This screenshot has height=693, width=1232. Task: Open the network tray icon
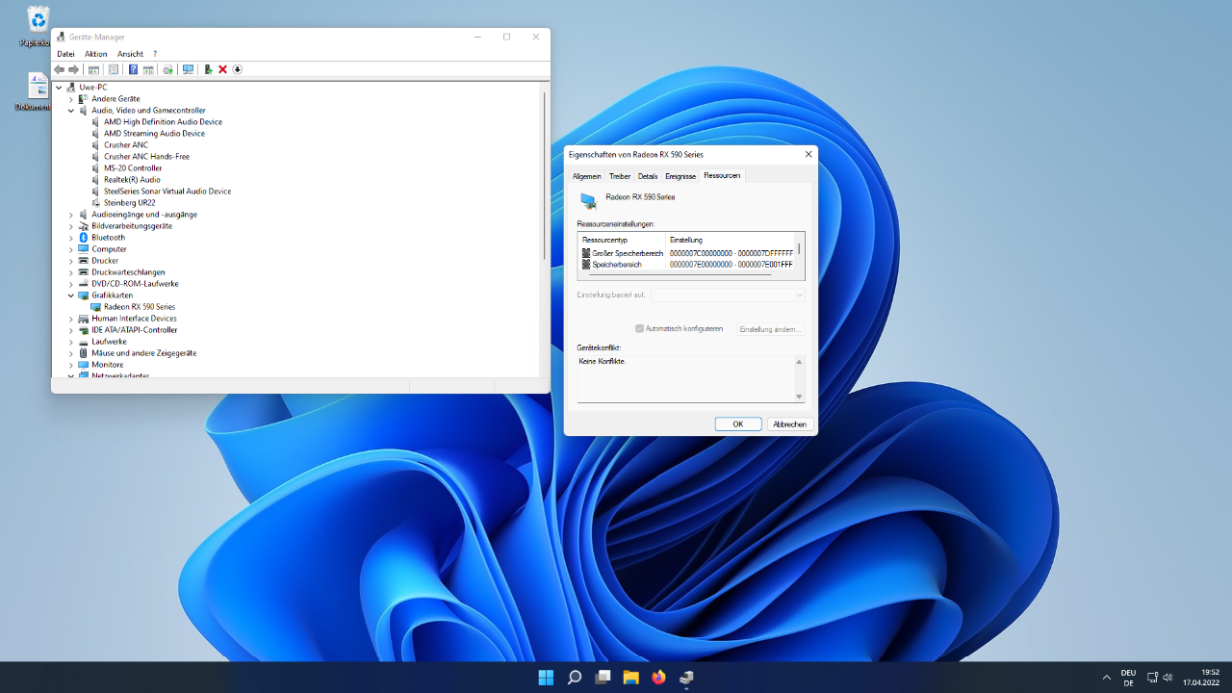click(1152, 678)
